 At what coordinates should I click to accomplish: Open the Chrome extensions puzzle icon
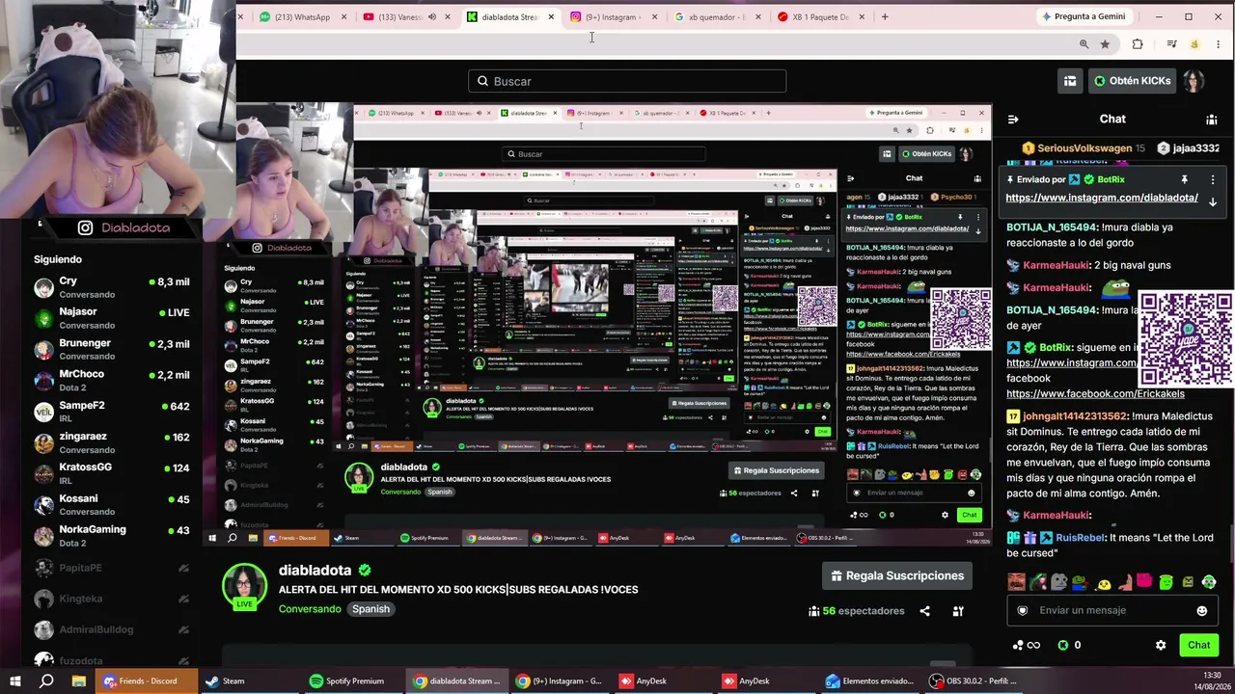[x=1138, y=43]
